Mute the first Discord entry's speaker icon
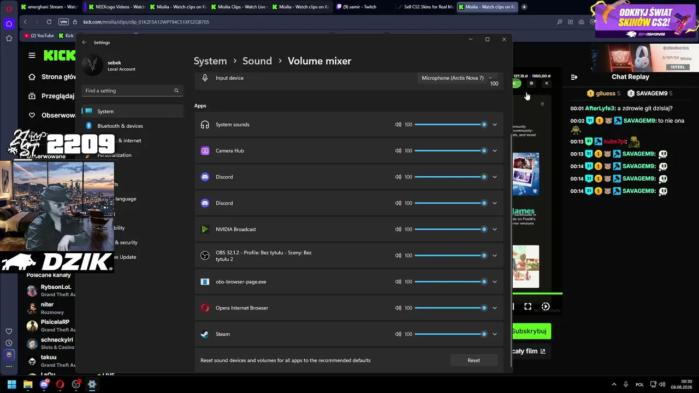This screenshot has width=699, height=393. coord(398,177)
